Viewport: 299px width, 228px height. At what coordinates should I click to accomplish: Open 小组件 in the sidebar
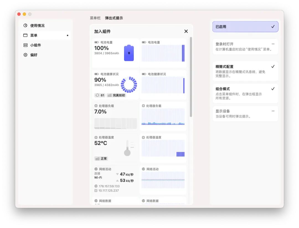pyautogui.click(x=46, y=45)
